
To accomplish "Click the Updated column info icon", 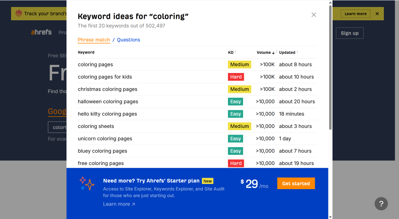I will pos(297,52).
